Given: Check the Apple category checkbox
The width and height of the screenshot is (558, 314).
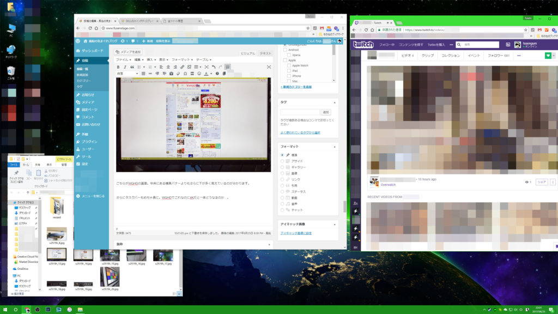Looking at the screenshot, I should point(285,60).
